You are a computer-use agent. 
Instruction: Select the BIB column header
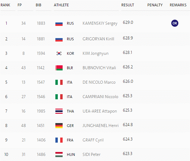38,5
